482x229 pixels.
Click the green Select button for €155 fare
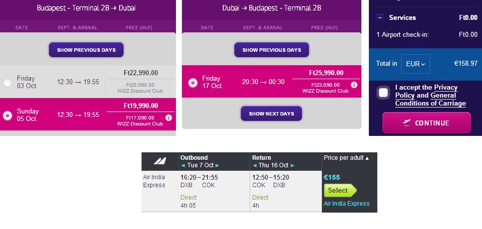click(339, 190)
